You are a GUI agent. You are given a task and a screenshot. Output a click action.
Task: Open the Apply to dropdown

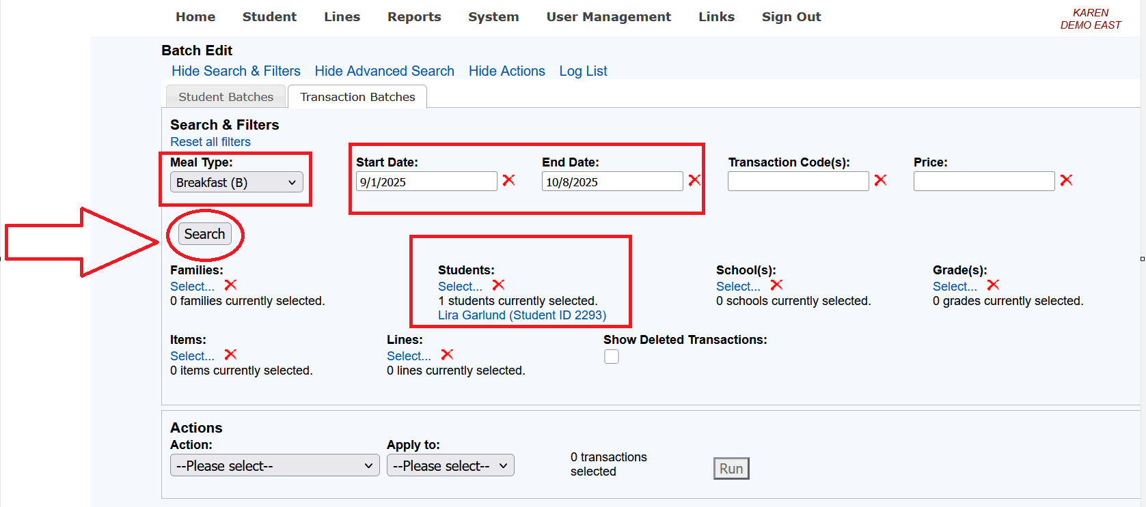click(450, 466)
